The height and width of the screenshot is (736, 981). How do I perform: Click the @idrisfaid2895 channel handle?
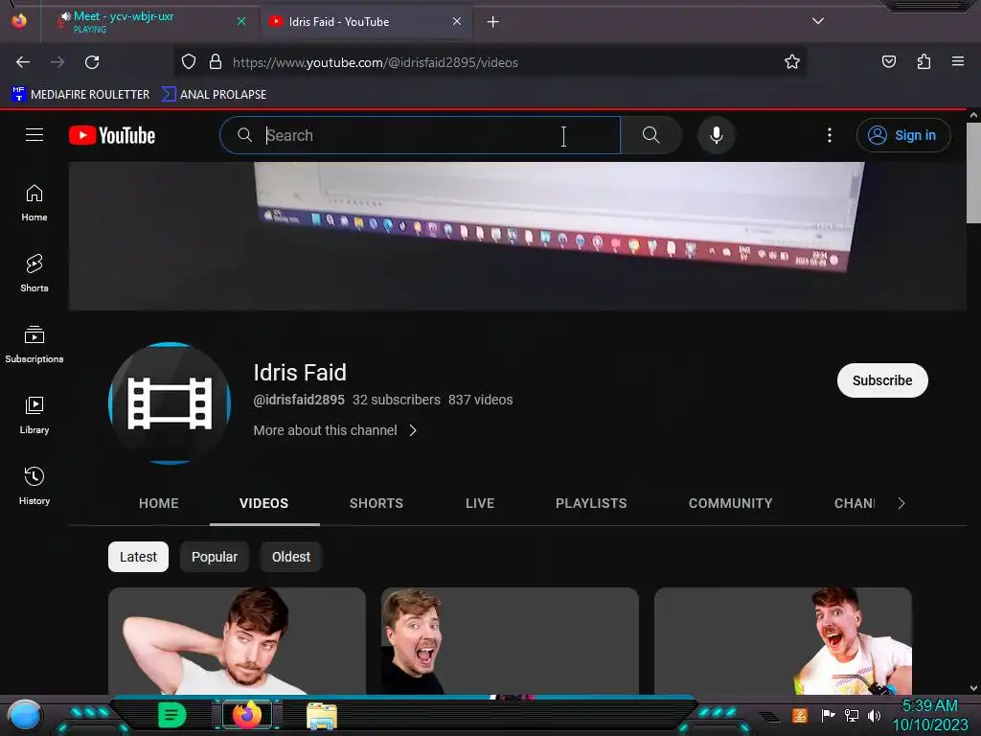click(299, 400)
